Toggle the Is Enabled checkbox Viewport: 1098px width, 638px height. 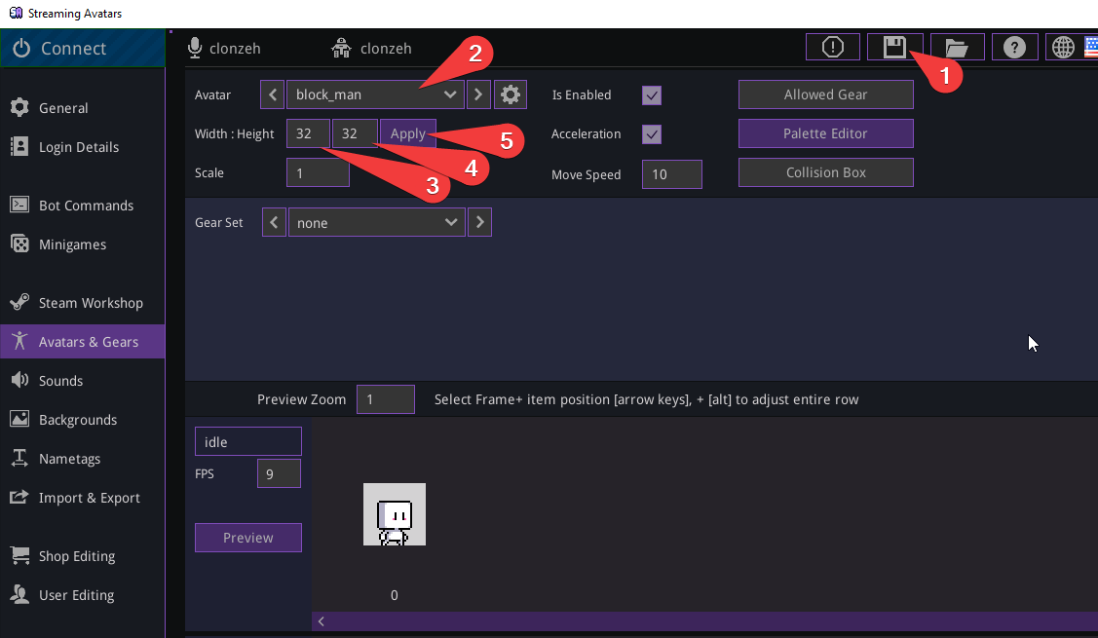[x=652, y=95]
